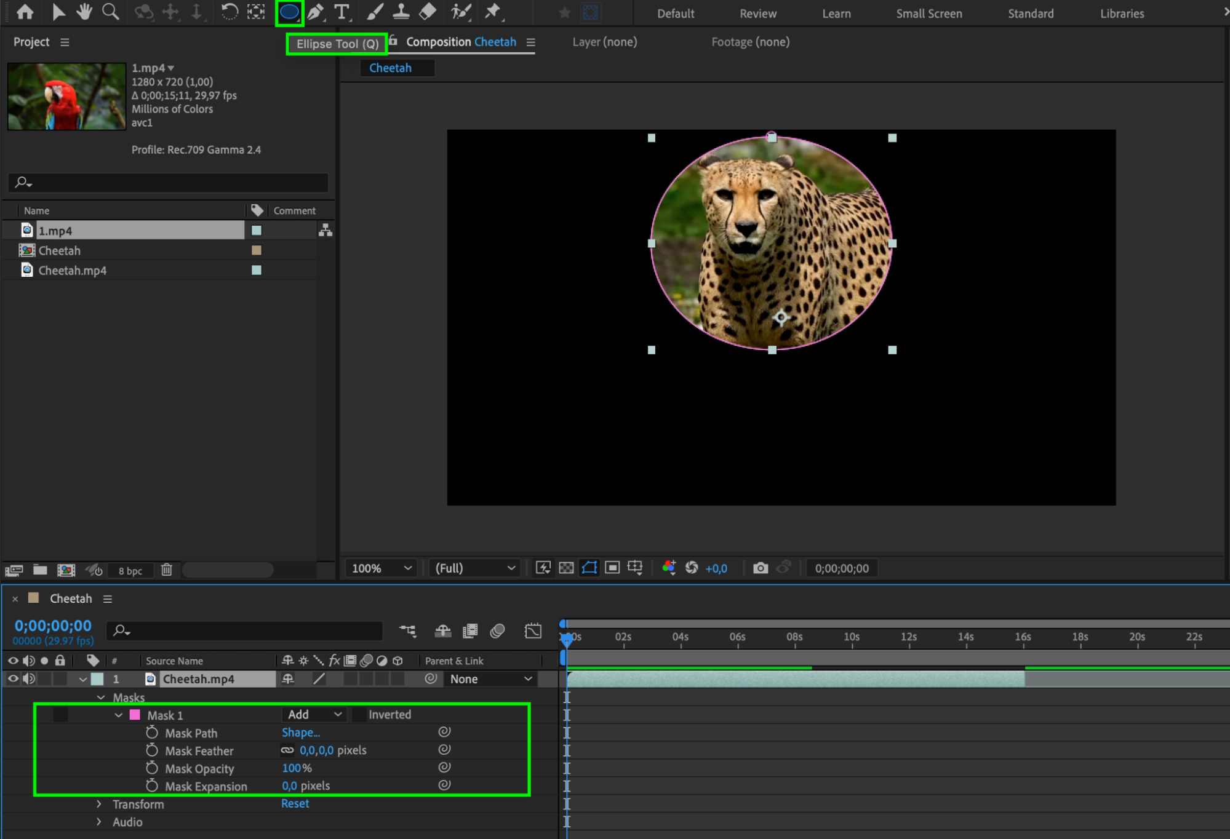This screenshot has width=1230, height=839.
Task: Click the Rotation tool icon
Action: (x=229, y=12)
